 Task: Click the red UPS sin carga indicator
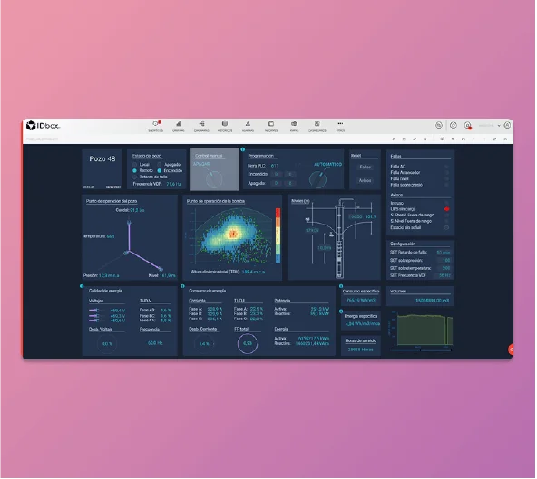446,209
